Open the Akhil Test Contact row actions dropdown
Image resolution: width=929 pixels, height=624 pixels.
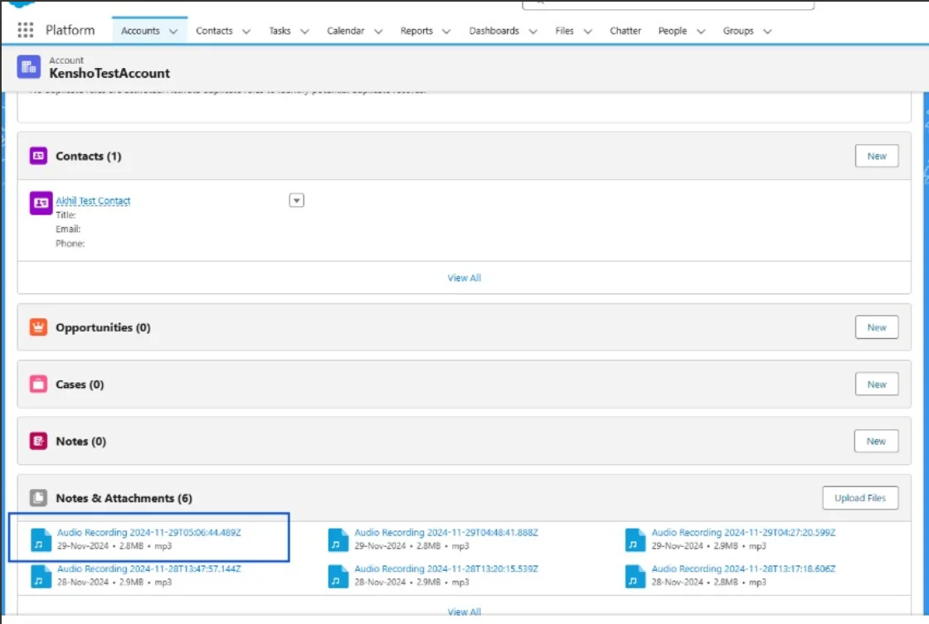coord(296,201)
